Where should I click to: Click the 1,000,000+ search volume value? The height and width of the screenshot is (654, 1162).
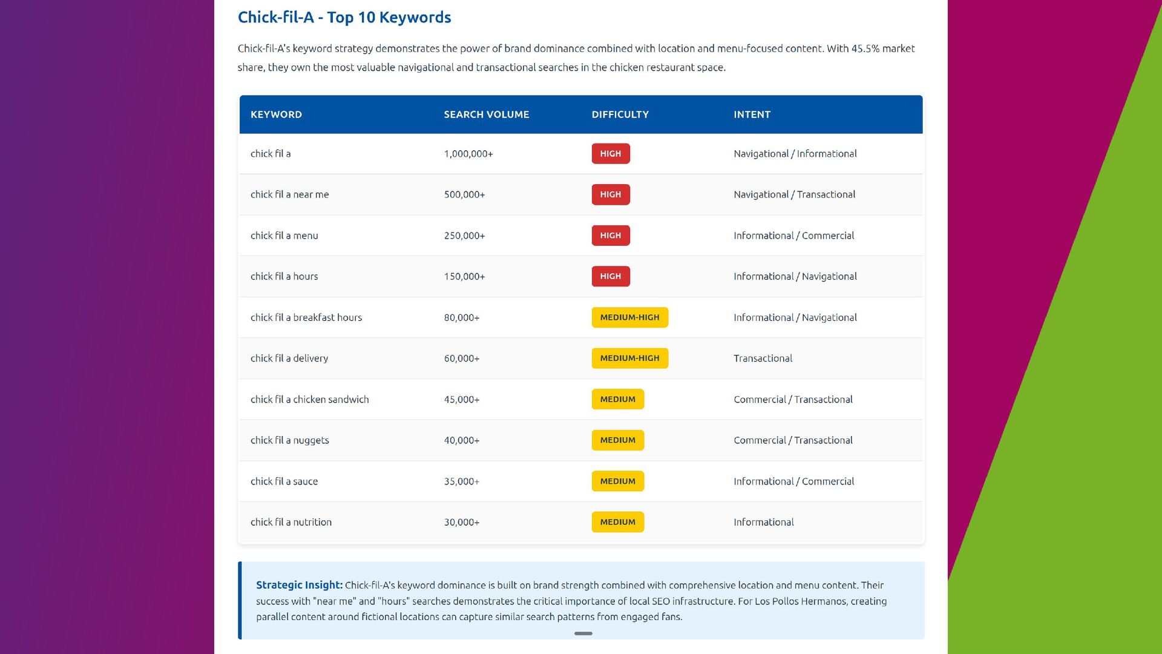pos(468,154)
